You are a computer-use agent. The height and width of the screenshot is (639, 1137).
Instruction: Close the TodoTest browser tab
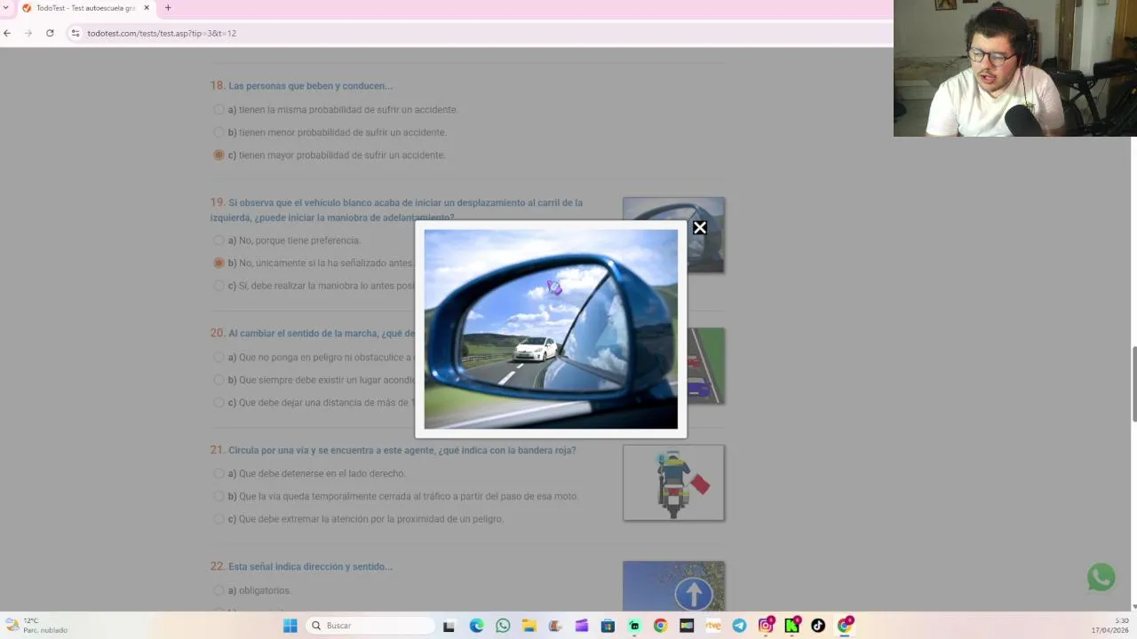pyautogui.click(x=147, y=8)
